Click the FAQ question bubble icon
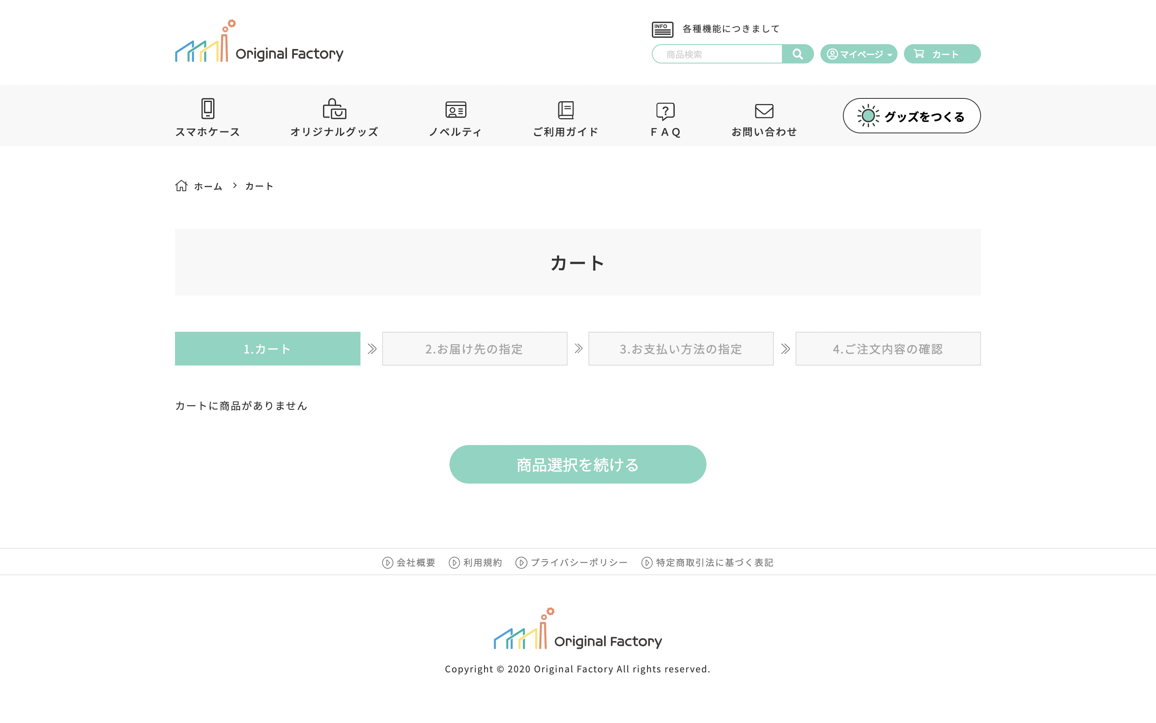Viewport: 1156px width, 723px height. pos(666,111)
